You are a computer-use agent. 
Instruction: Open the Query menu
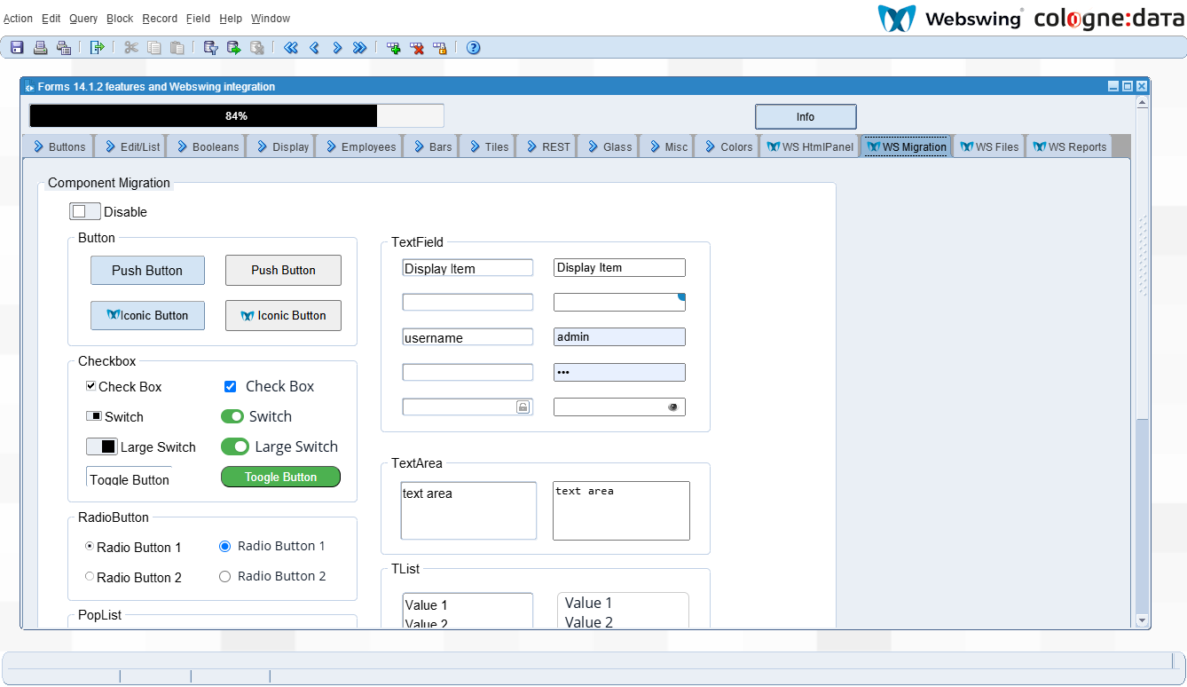pyautogui.click(x=83, y=19)
